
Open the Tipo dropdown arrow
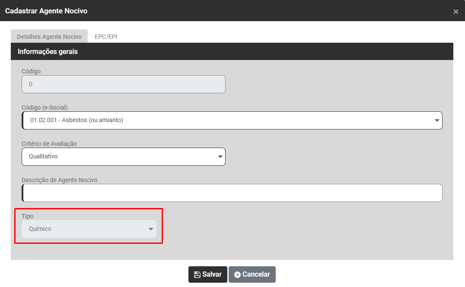[151, 229]
